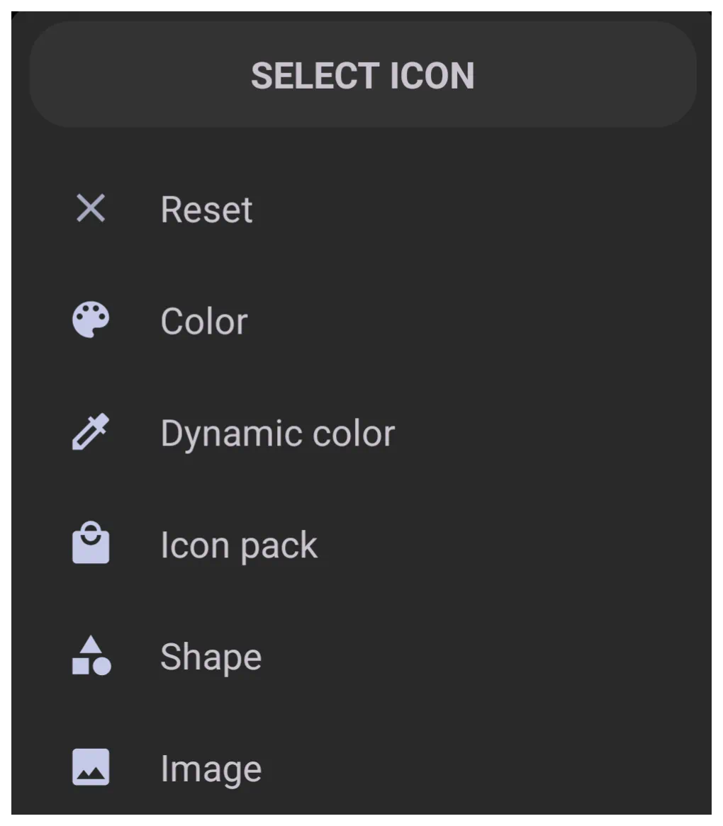Click the SELECT ICON title text

click(362, 76)
